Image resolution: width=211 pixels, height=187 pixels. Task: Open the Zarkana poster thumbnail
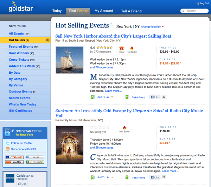point(69,145)
